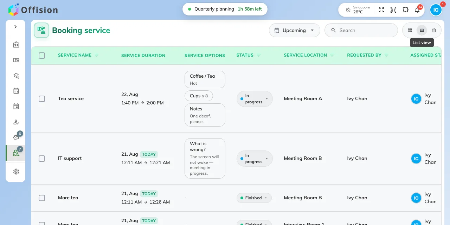Click requester 'Ivy Chan' in the Tea service row
The height and width of the screenshot is (225, 450).
(x=357, y=99)
